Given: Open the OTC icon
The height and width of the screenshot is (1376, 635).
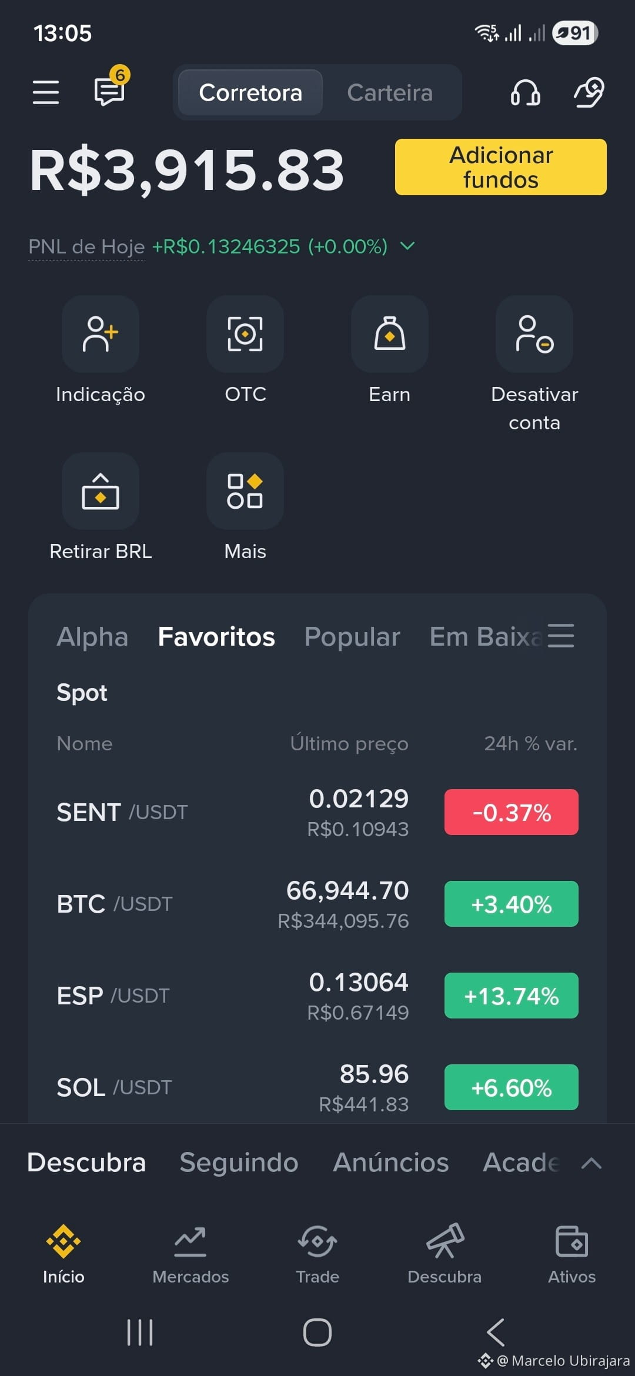Looking at the screenshot, I should pos(245,334).
